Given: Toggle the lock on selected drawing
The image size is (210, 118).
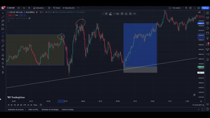Looking at the screenshot, I should tap(126, 14).
